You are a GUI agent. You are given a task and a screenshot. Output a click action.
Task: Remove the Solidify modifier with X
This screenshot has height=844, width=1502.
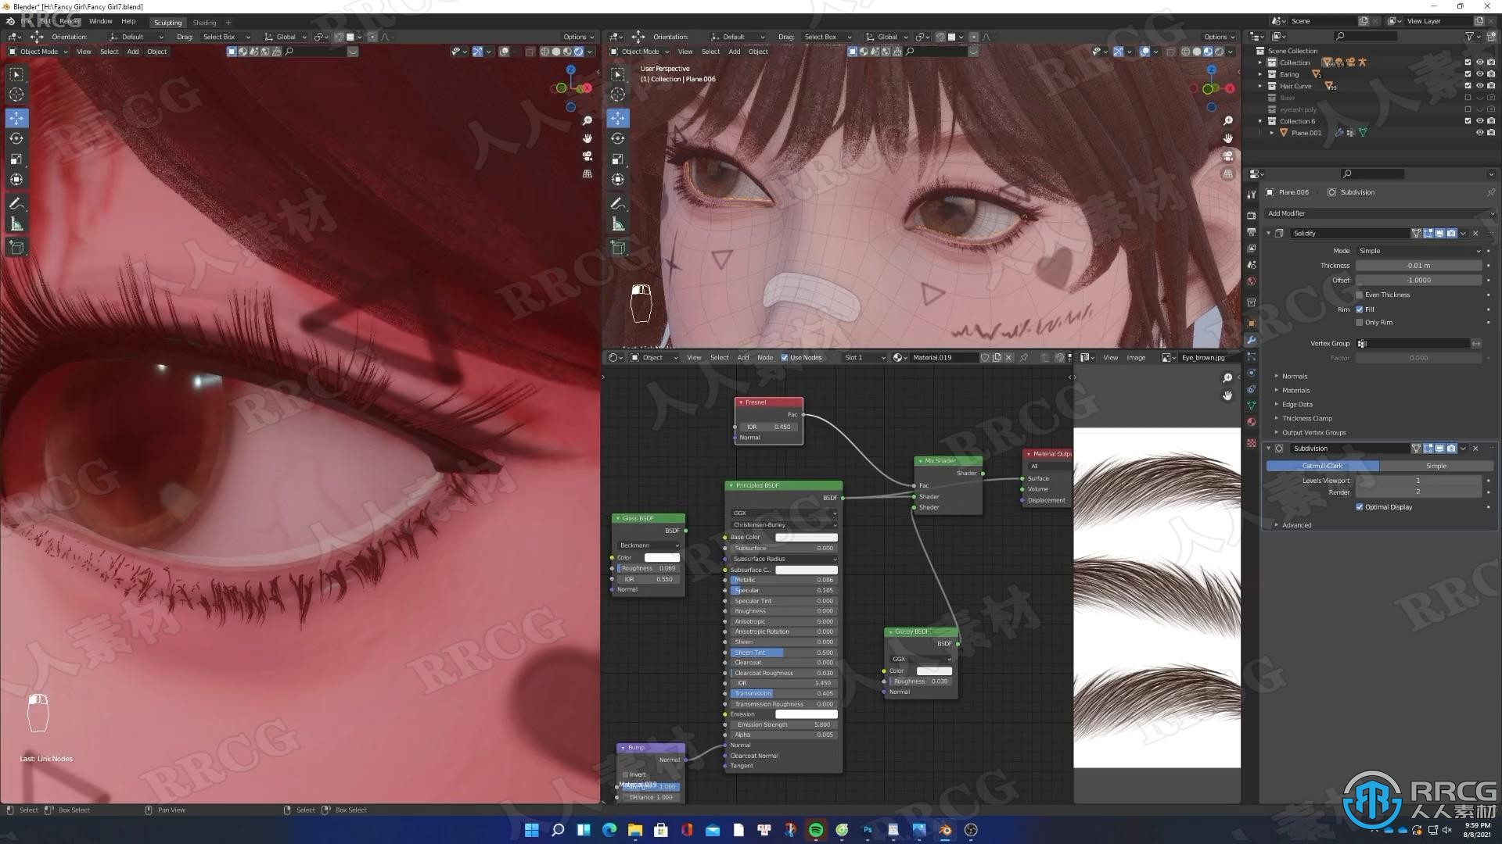point(1476,233)
